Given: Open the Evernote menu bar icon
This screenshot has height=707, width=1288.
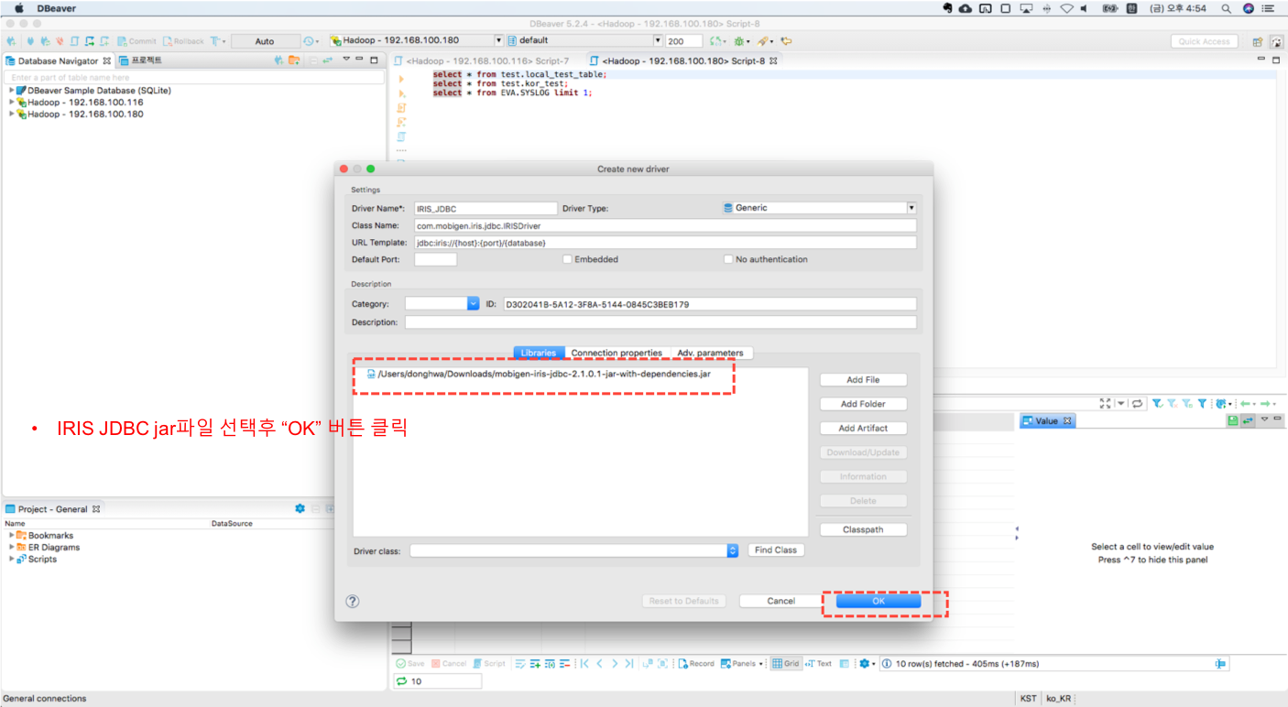Looking at the screenshot, I should pos(947,8).
